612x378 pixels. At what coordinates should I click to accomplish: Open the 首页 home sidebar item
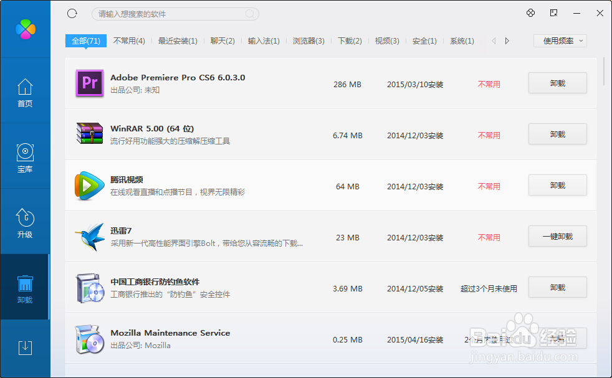(x=25, y=93)
